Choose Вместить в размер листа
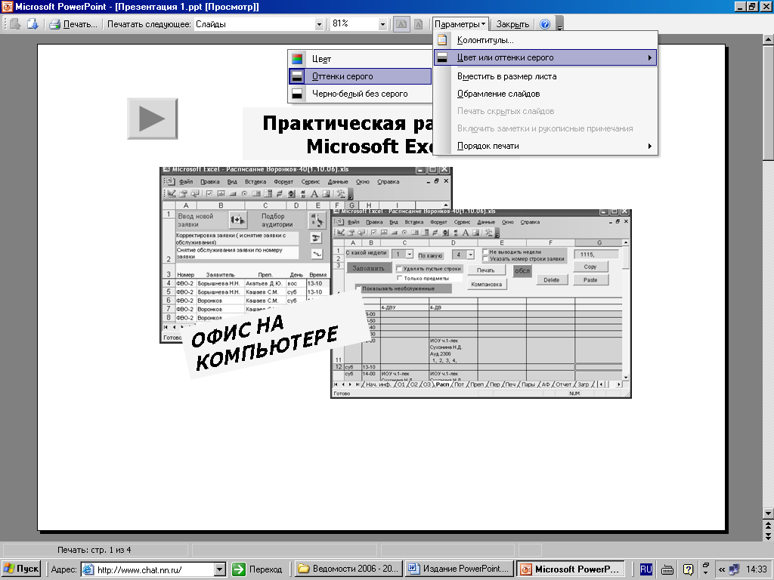The image size is (774, 580). (x=546, y=76)
